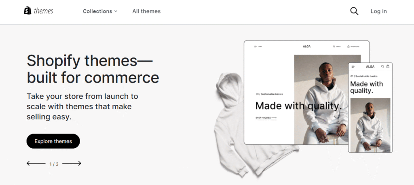Click the ALGA logo in tablet preview
The width and height of the screenshot is (414, 185).
[x=306, y=47]
